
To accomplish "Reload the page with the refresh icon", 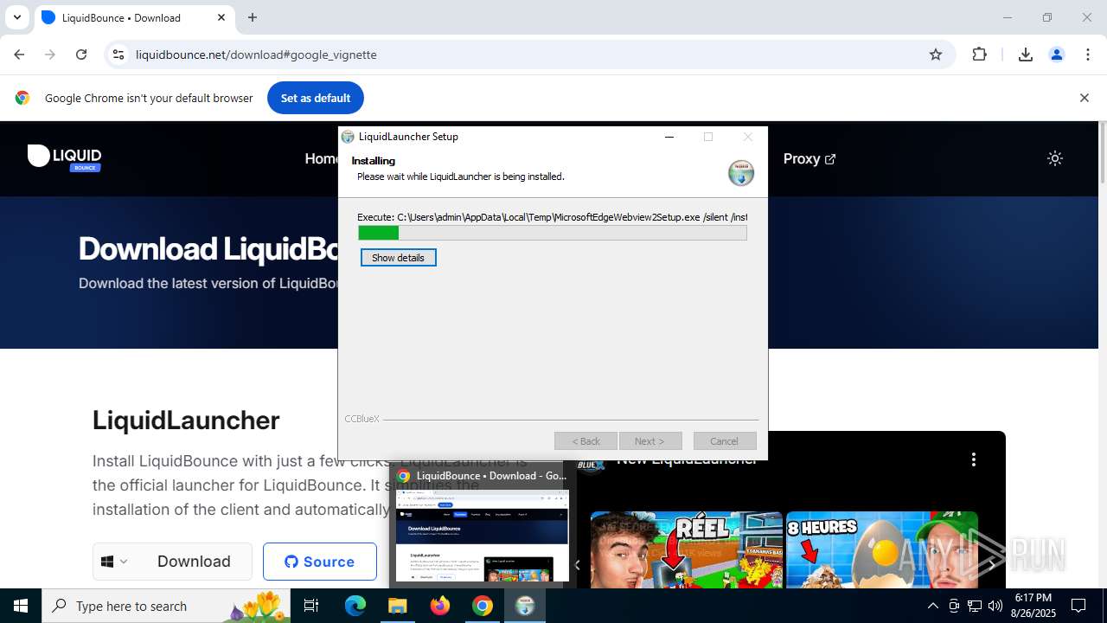I will coord(81,55).
